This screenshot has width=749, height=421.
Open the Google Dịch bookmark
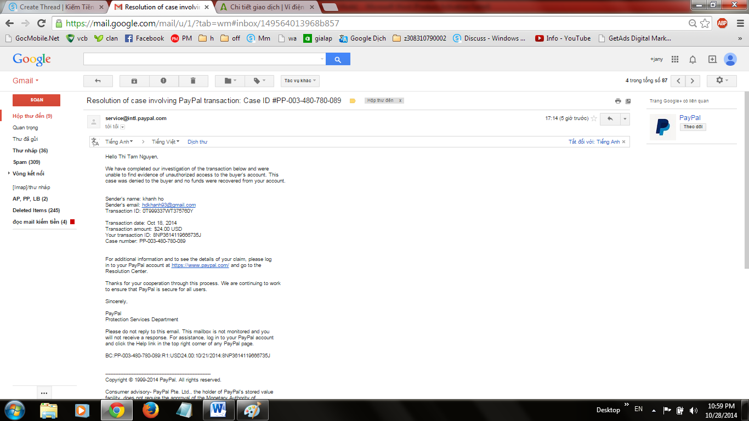click(362, 38)
